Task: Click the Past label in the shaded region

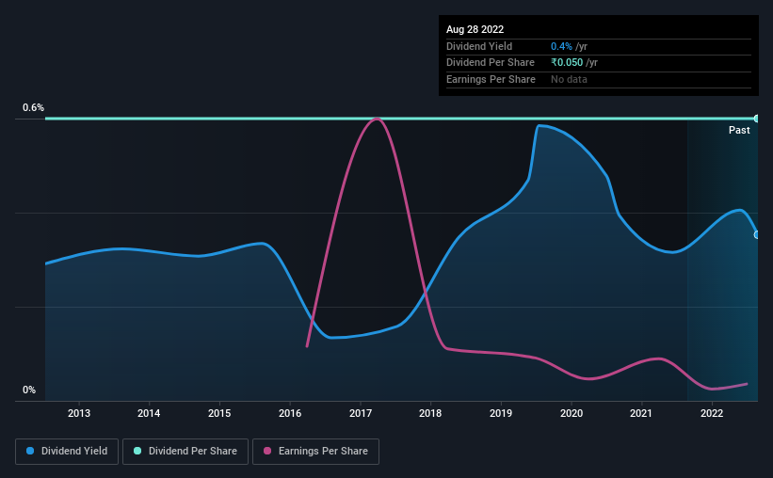Action: [739, 130]
